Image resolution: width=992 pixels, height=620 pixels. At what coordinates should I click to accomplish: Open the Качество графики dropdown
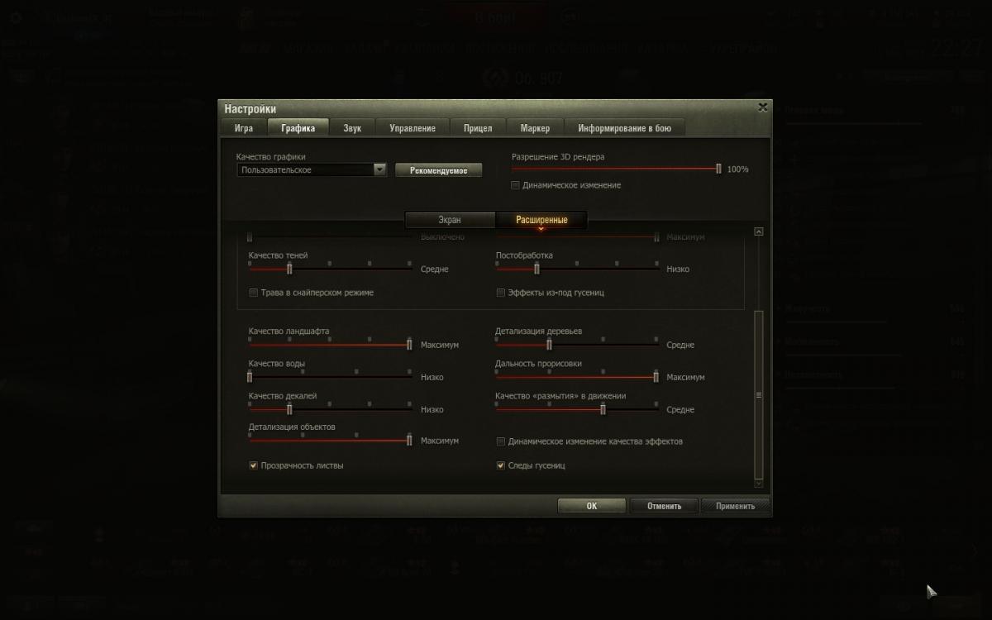click(x=312, y=169)
